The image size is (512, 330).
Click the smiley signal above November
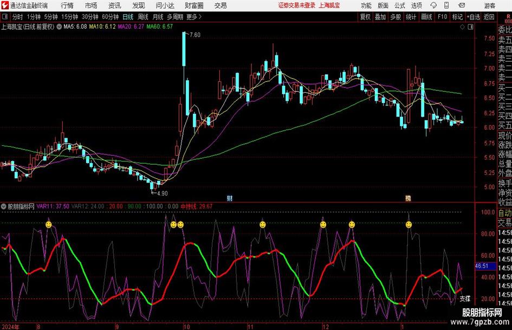[262, 224]
